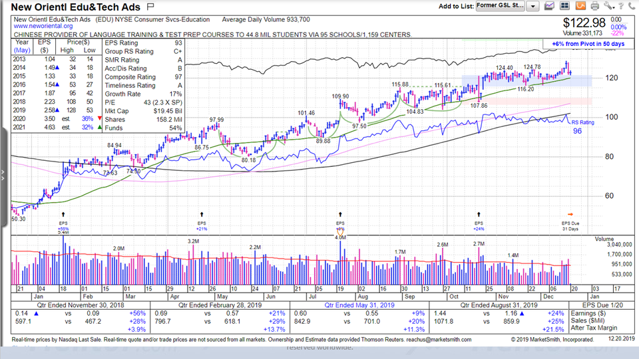The width and height of the screenshot is (639, 359).
Task: Click the 'P/E' 43 (2.3 X SP) row
Action: 144,102
